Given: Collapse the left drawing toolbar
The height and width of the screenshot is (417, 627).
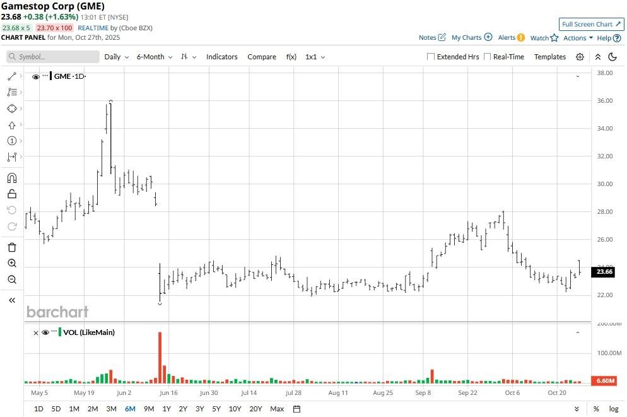Looking at the screenshot, I should click(12, 300).
